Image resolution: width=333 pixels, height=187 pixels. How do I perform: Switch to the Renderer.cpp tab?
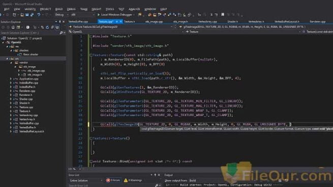[x=318, y=22]
